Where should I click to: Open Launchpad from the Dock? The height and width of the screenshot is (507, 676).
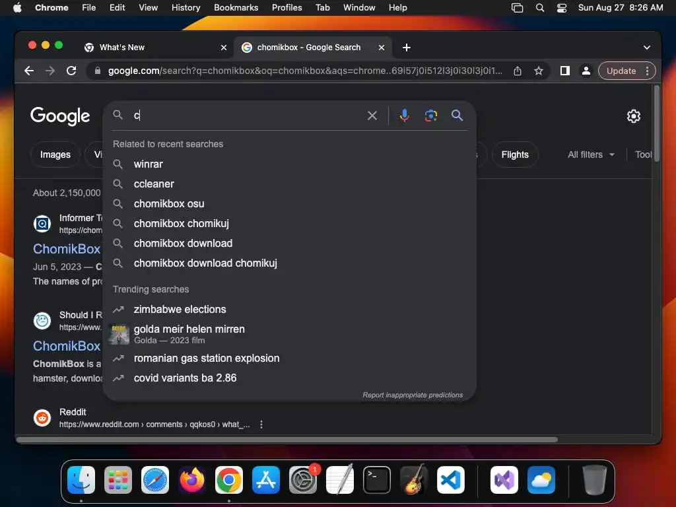[118, 480]
